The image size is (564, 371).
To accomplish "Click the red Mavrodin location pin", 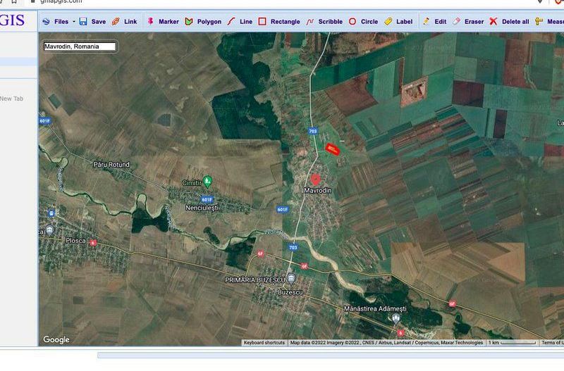I will (x=315, y=180).
